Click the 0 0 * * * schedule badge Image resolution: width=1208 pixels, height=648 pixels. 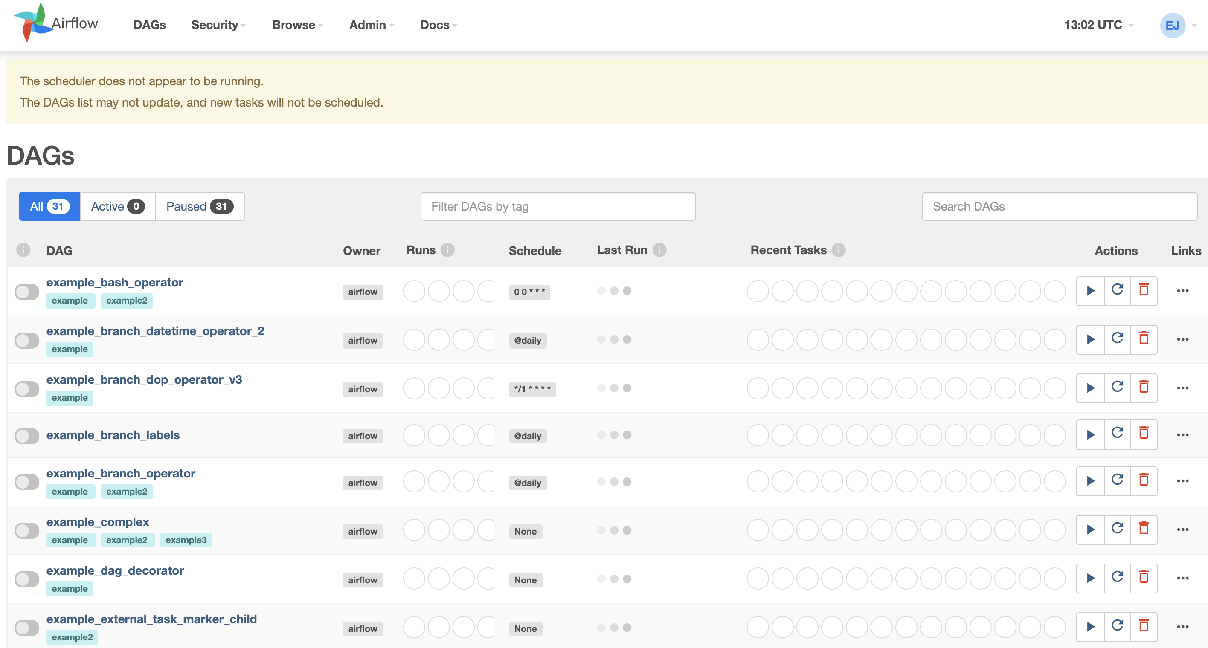coord(529,292)
